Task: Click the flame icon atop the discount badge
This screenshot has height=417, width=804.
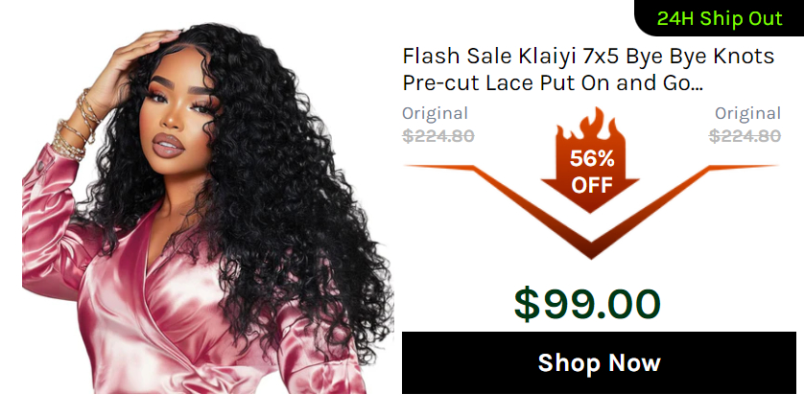Action: click(591, 126)
